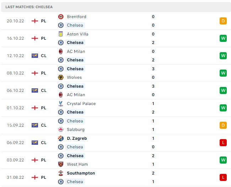Click the D. Zagreb club crest
This screenshot has width=231, height=187.
coord(61,138)
